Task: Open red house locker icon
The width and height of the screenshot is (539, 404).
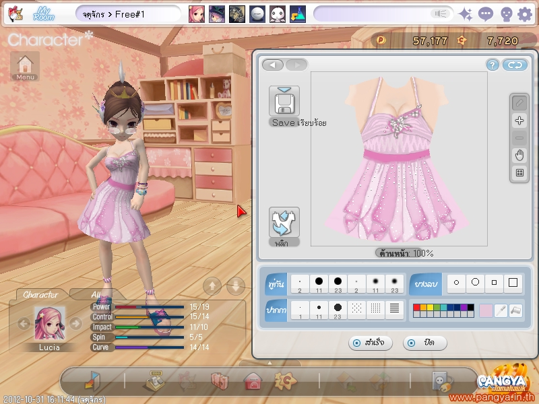Action: 253,381
